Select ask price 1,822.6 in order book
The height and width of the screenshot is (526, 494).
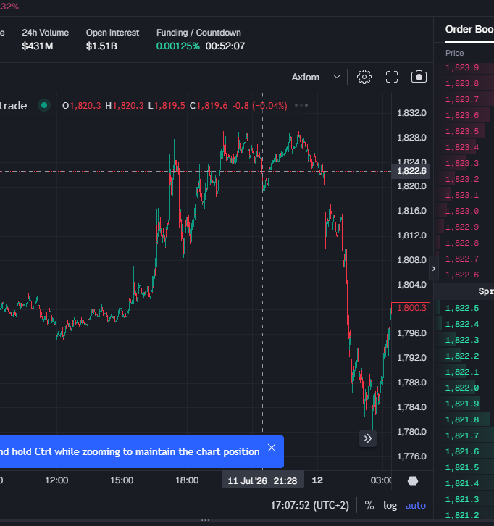(462, 275)
